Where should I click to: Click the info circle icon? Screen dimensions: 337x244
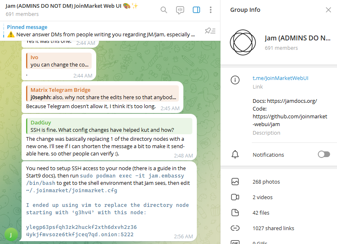(235, 80)
